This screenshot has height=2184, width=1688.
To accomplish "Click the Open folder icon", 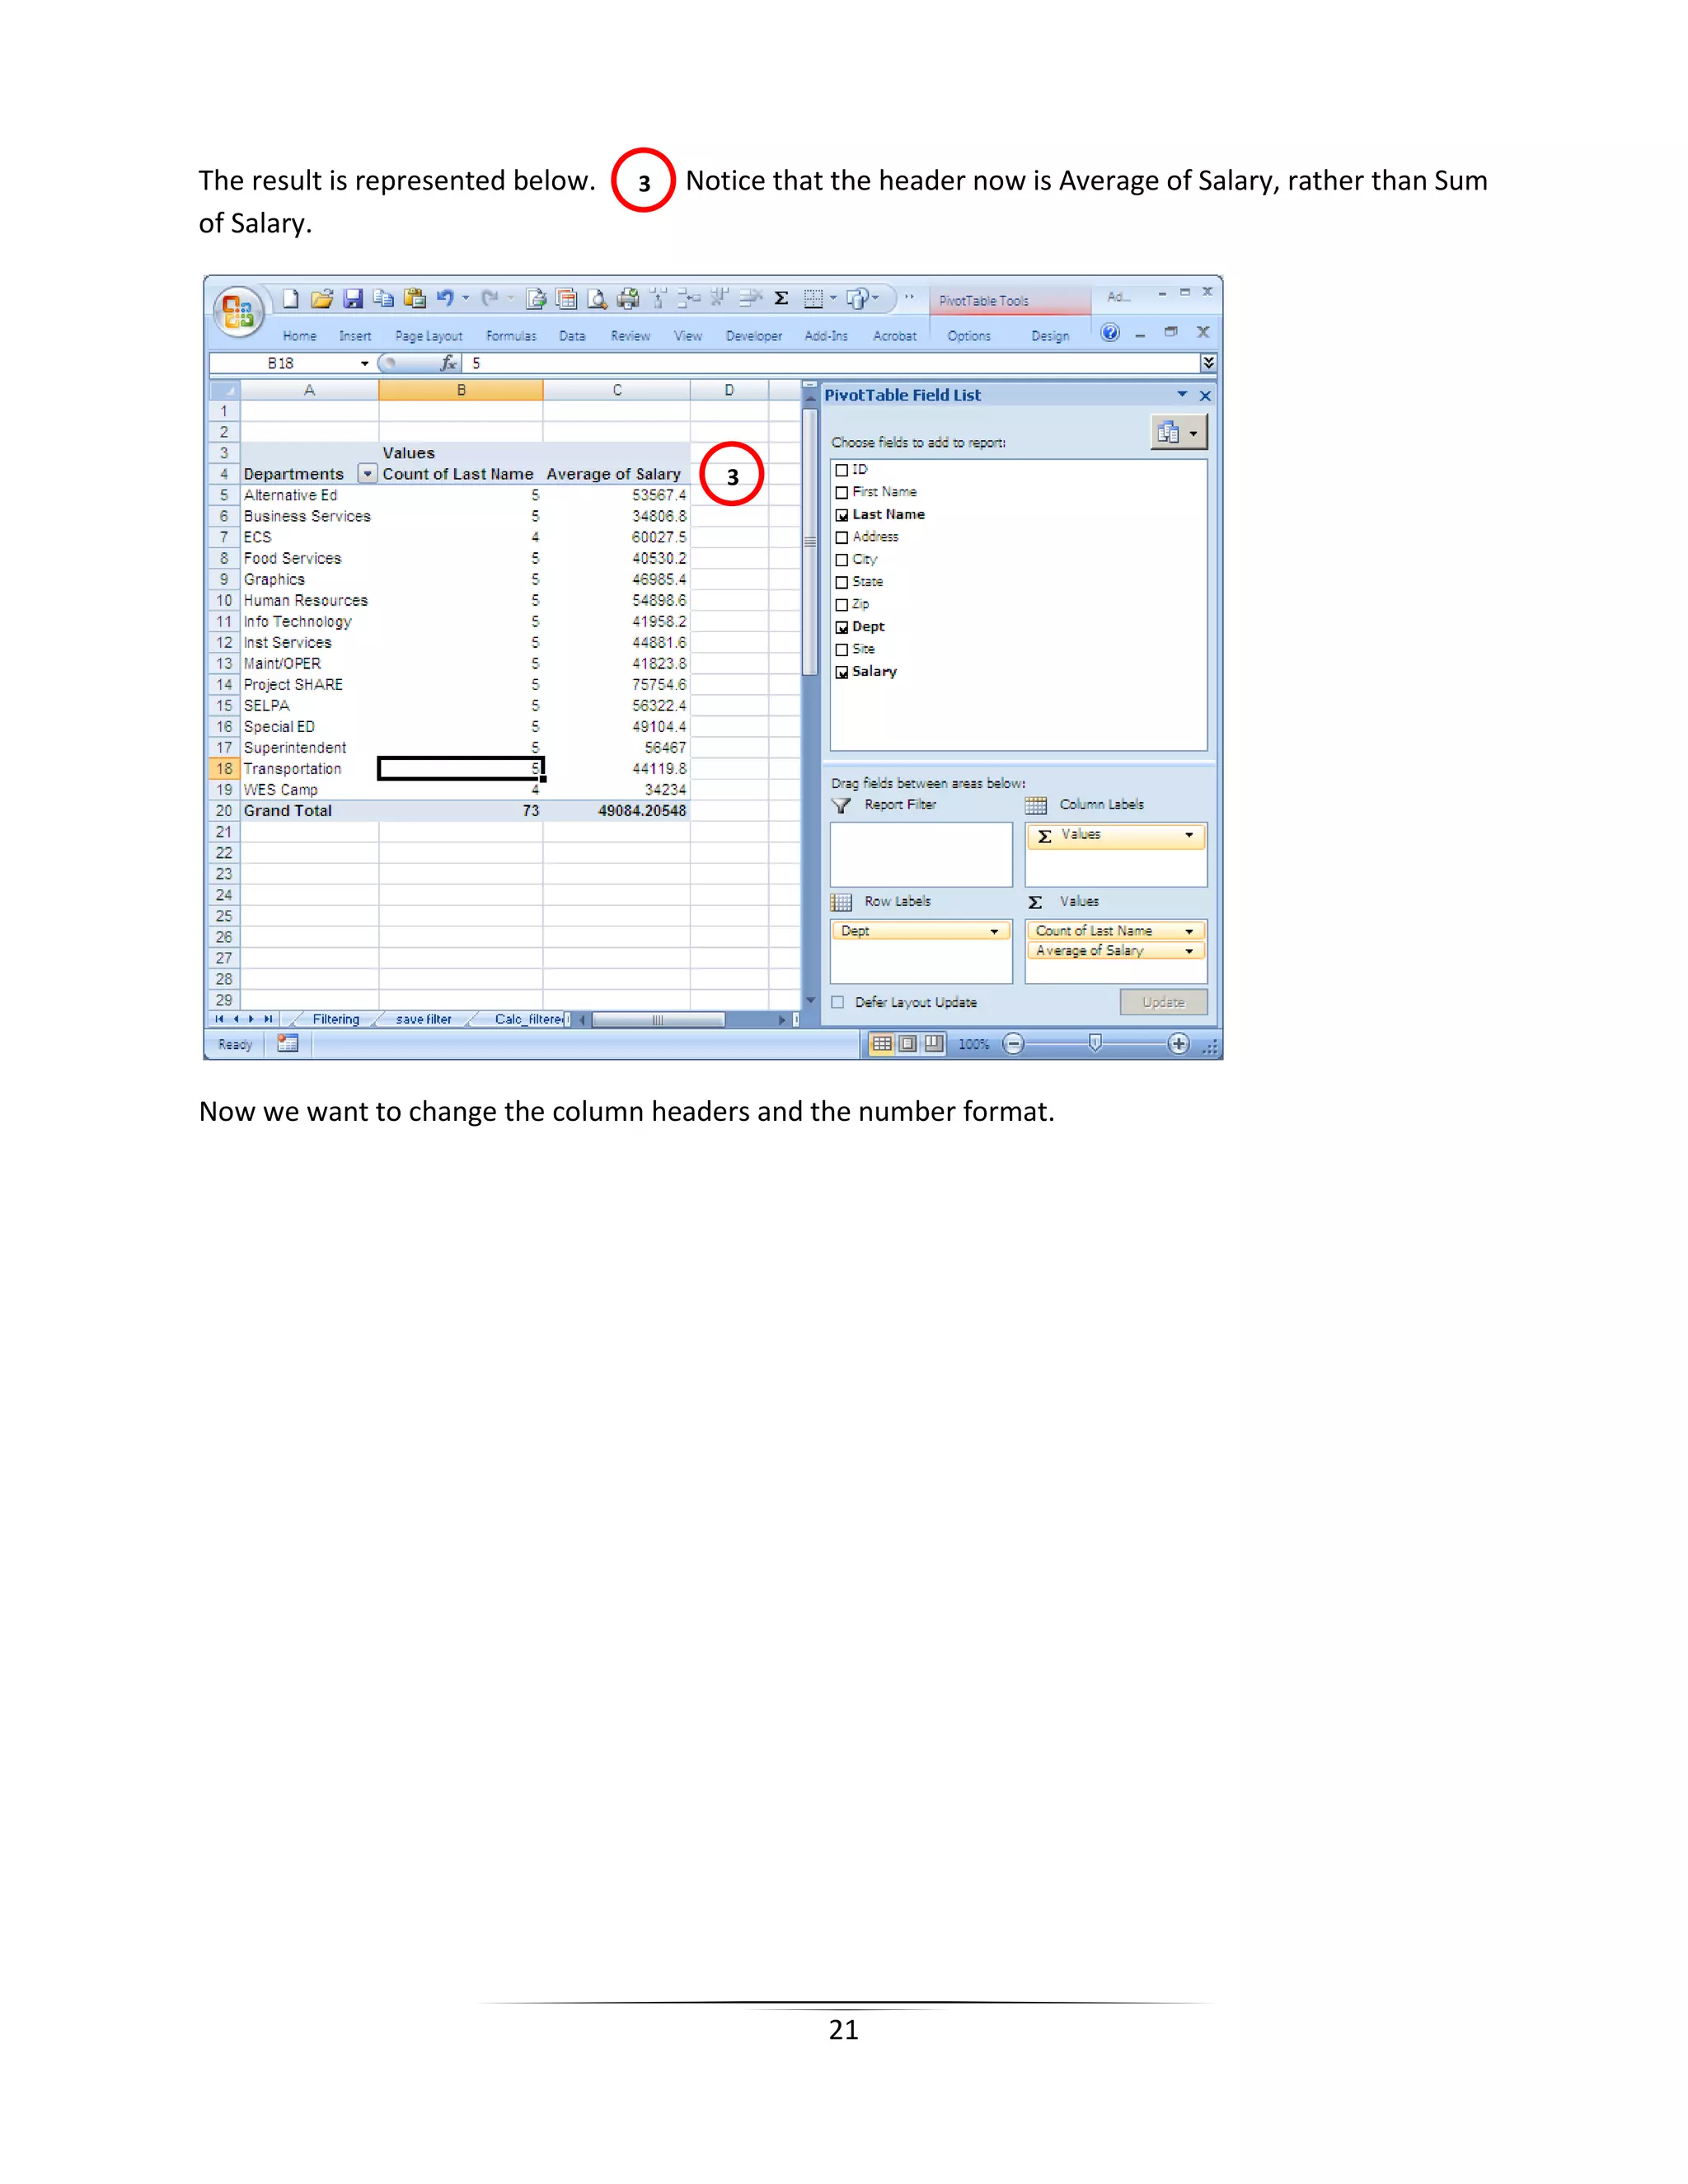I will point(321,298).
